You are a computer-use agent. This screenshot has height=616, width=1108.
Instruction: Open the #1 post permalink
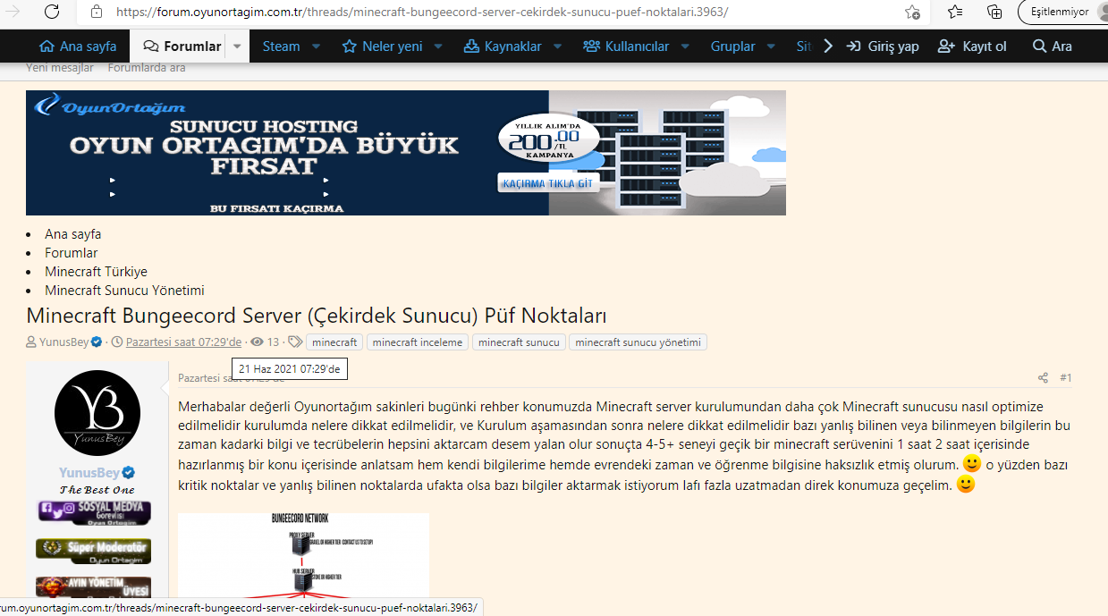[x=1066, y=378]
